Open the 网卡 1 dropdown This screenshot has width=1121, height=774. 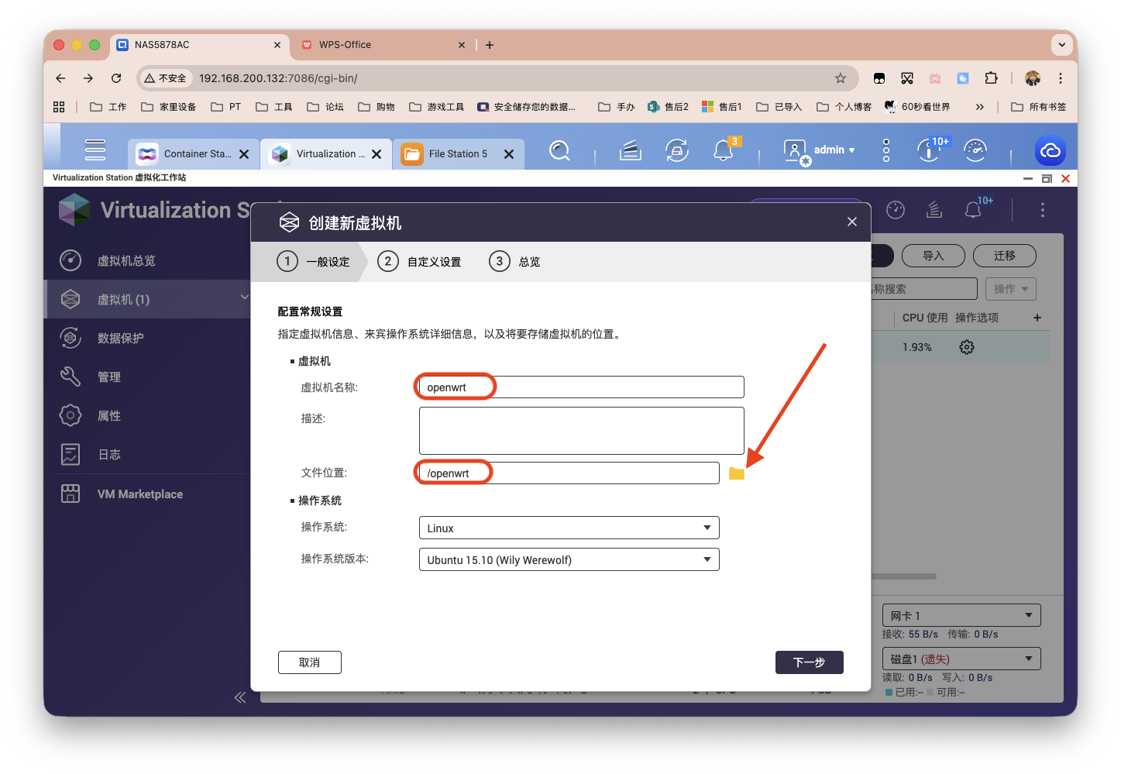point(961,616)
